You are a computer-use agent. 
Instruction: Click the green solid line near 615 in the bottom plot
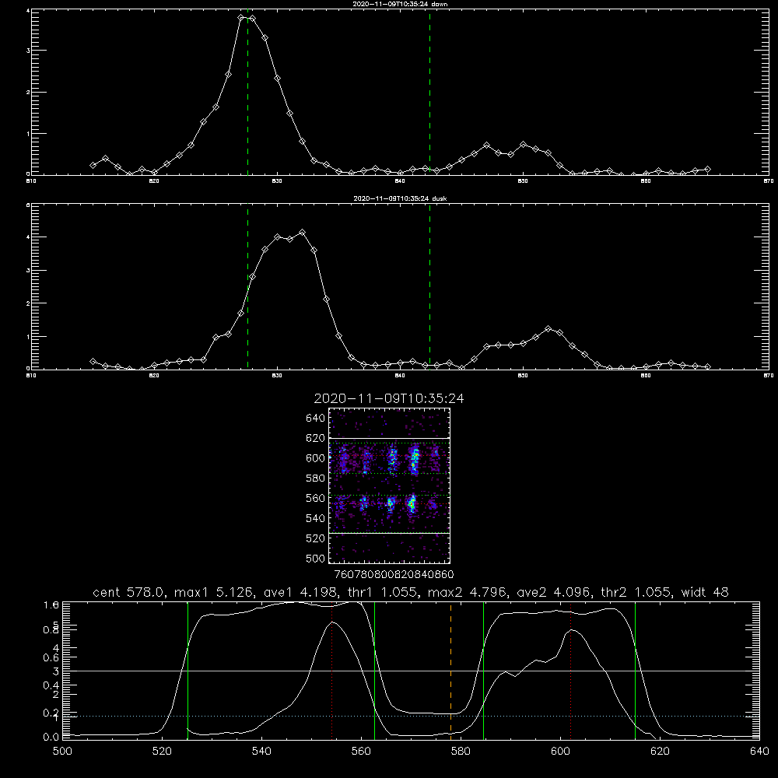(x=635, y=670)
